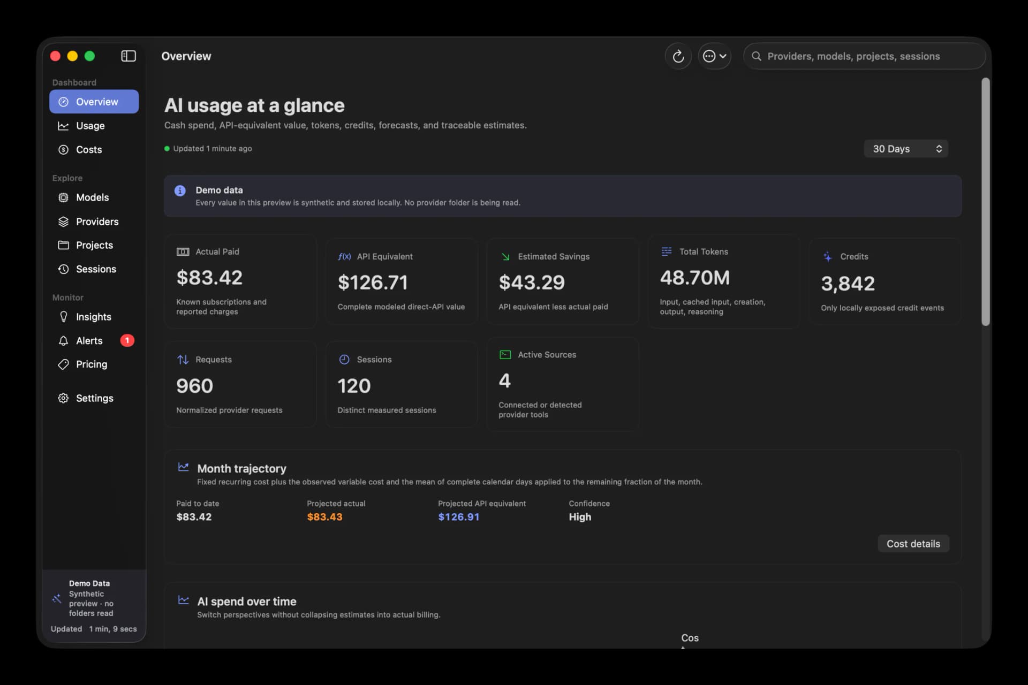1028x685 pixels.
Task: Click the Total Tokens list icon
Action: (x=667, y=252)
